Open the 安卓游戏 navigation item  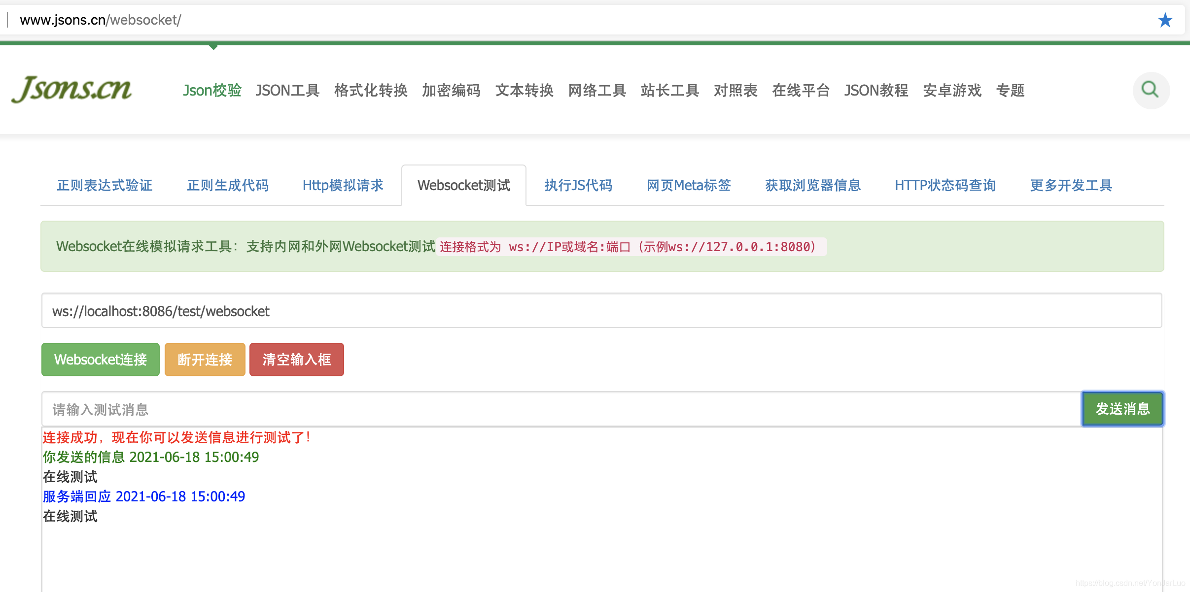952,91
